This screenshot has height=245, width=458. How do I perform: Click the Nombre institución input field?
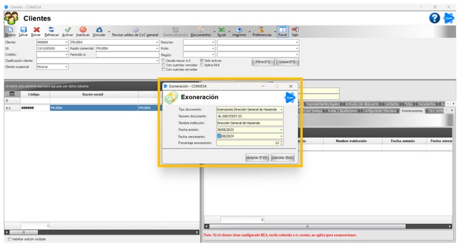tap(250, 123)
